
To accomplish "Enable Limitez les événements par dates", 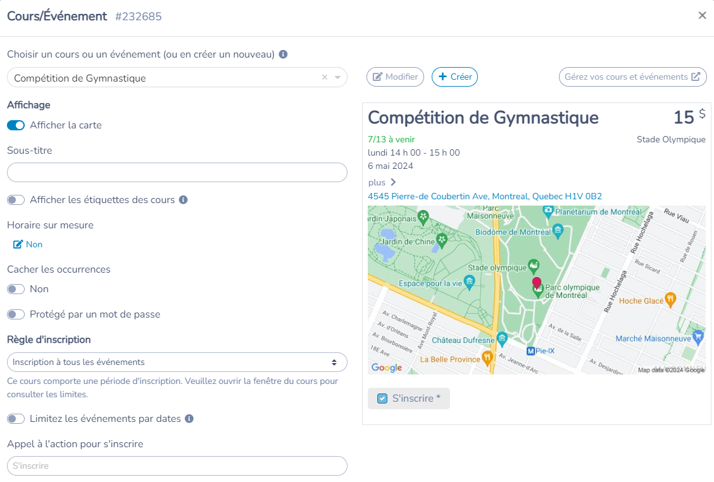I will coord(16,419).
